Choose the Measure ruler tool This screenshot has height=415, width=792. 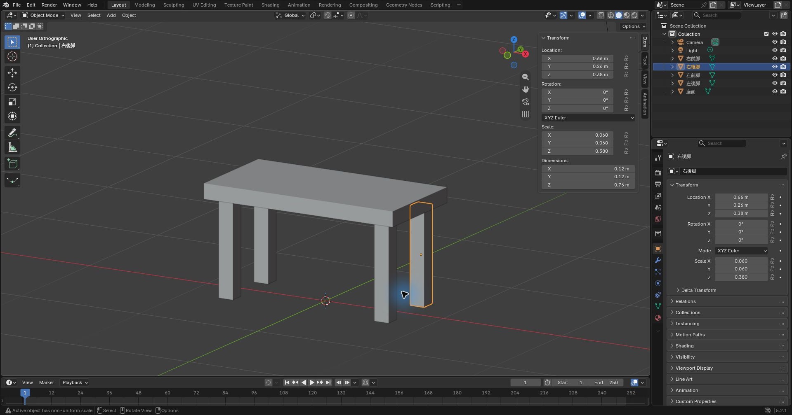coord(12,147)
